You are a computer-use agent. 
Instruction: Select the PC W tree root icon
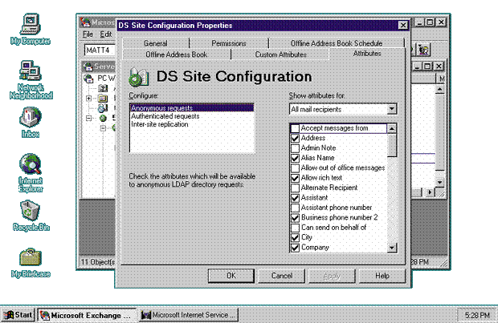pyautogui.click(x=88, y=78)
